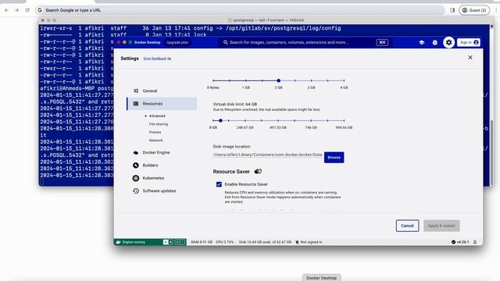The height and width of the screenshot is (281, 500).
Task: Click the Sign in button
Action: (469, 42)
